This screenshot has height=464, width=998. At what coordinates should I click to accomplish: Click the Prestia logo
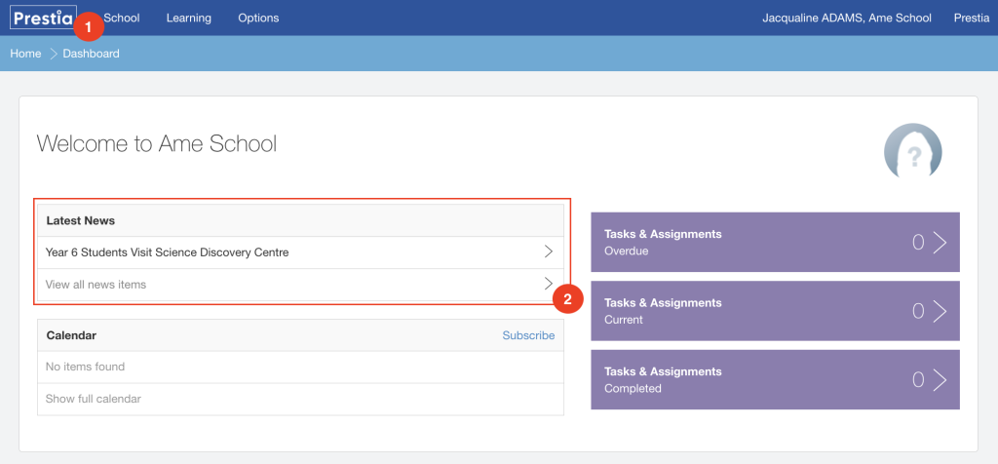pyautogui.click(x=43, y=18)
